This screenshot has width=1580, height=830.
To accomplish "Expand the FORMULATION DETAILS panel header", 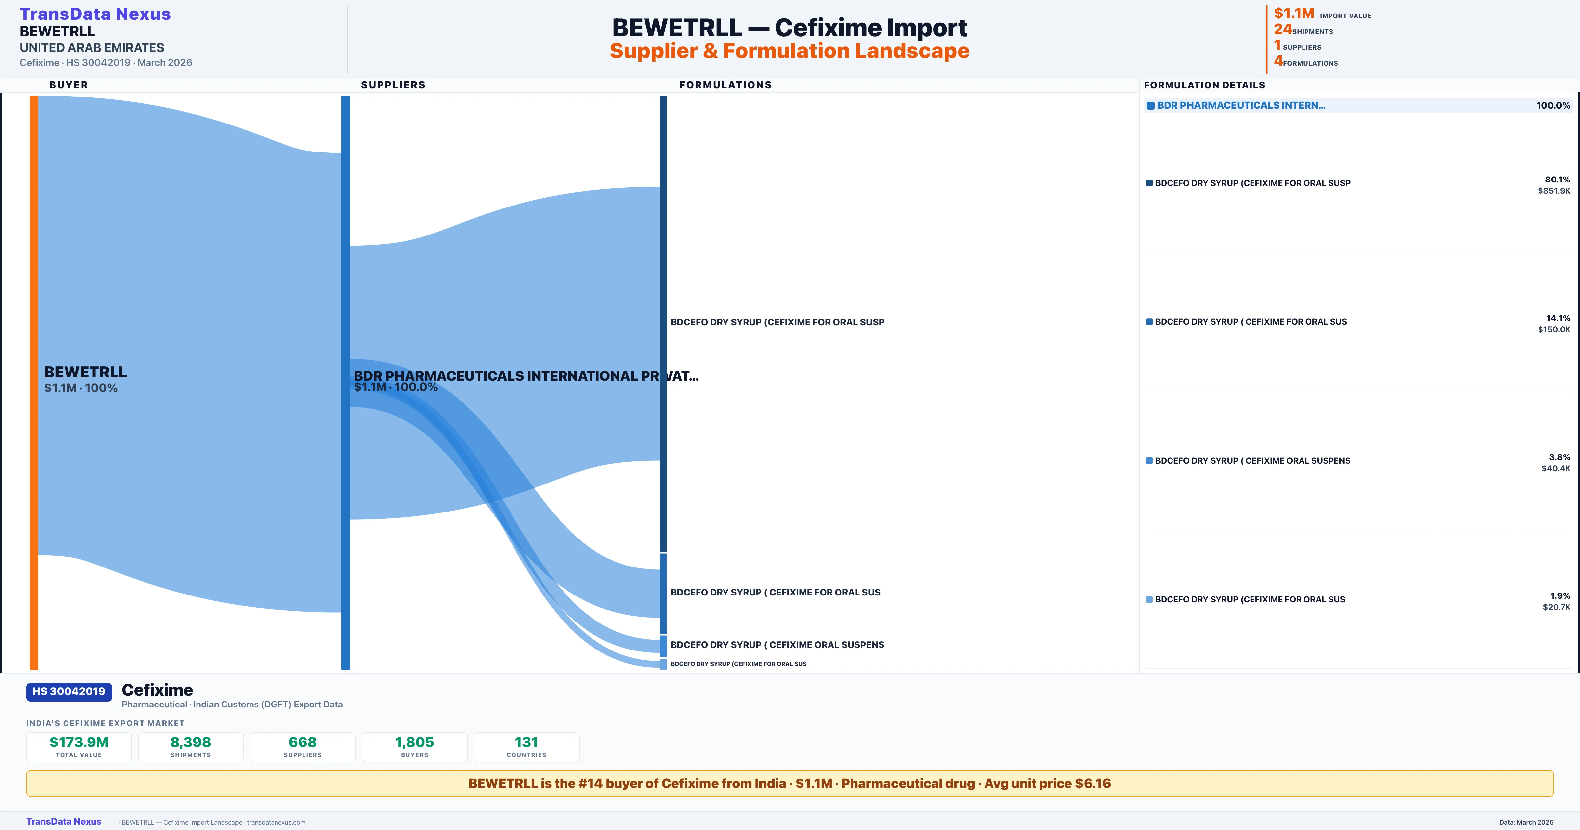I will pyautogui.click(x=1203, y=85).
